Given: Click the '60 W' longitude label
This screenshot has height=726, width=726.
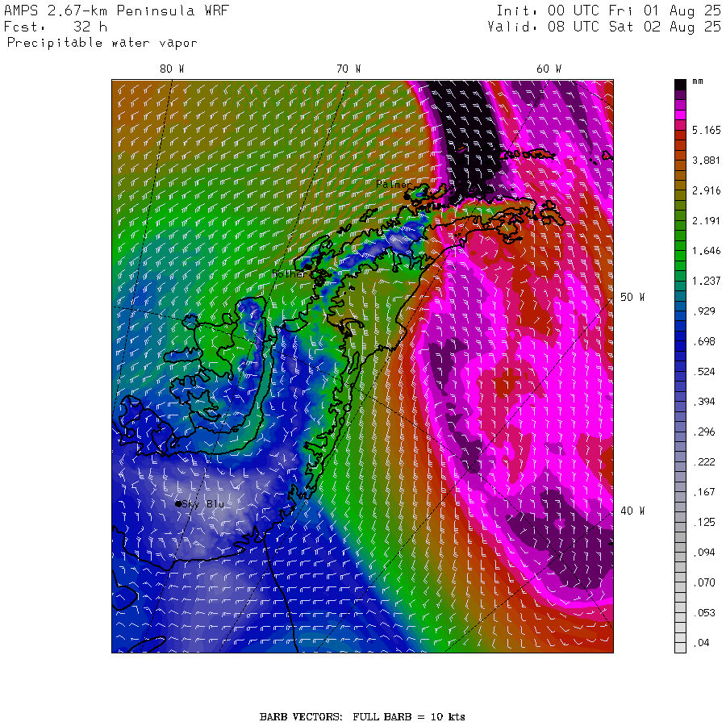Looking at the screenshot, I should click(x=549, y=69).
